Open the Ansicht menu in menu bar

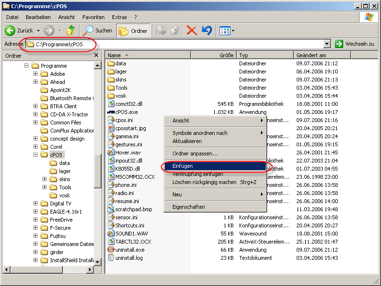(x=66, y=17)
